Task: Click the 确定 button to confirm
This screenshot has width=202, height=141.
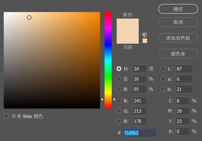Action: (x=178, y=9)
